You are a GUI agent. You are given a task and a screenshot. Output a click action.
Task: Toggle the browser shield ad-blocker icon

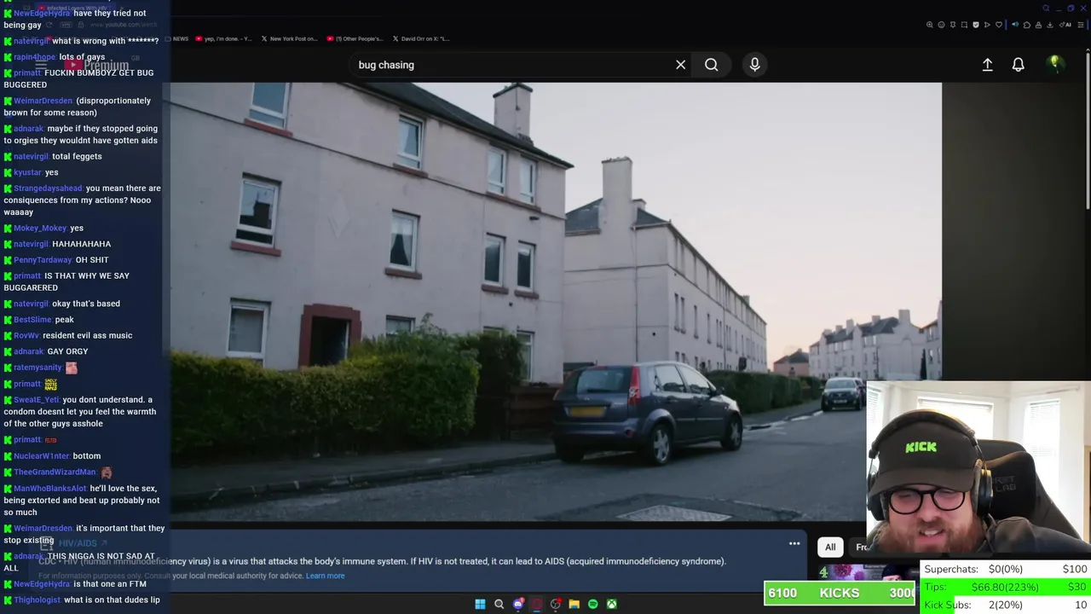[x=976, y=25]
